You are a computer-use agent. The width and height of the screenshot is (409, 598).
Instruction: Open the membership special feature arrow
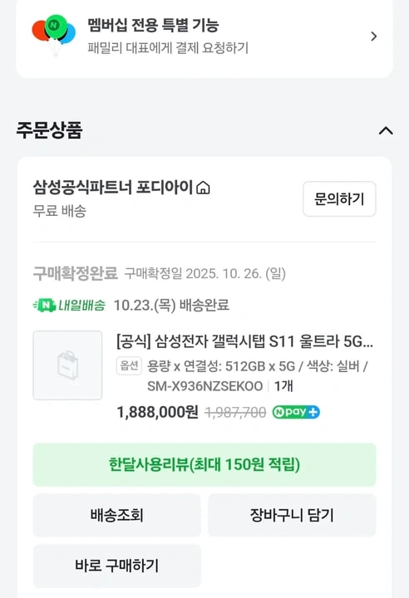374,37
